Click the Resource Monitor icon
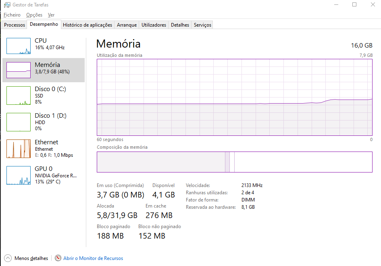 pyautogui.click(x=58, y=258)
